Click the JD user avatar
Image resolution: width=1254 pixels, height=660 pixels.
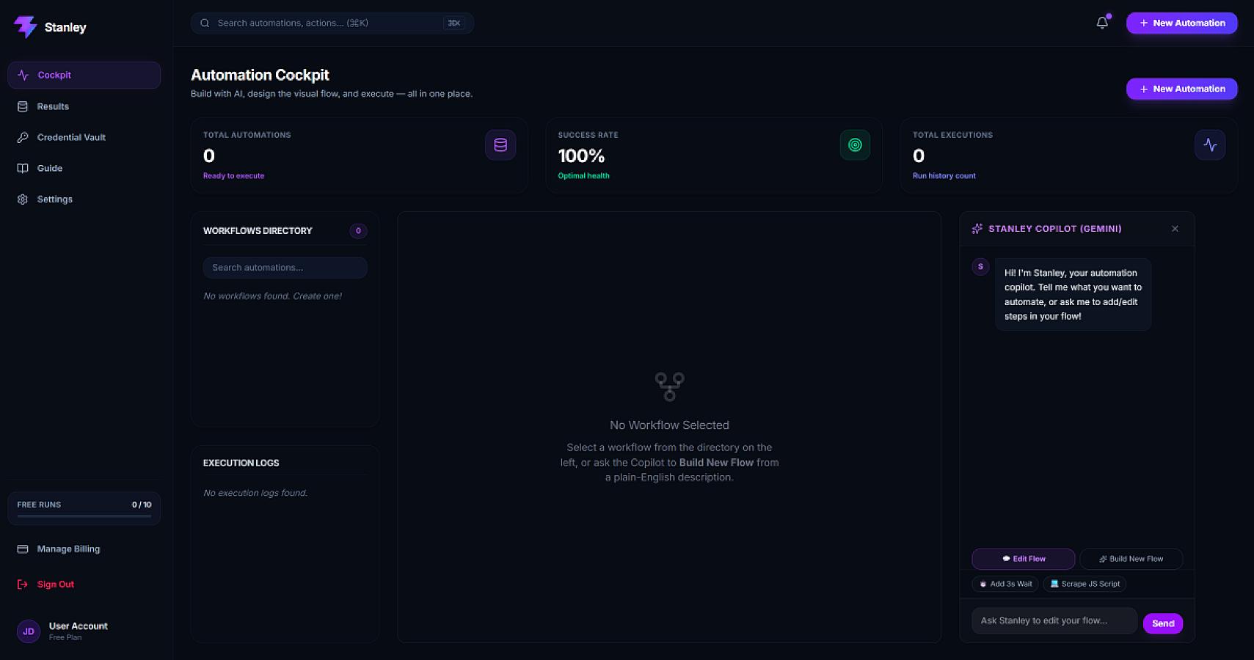[x=29, y=631]
